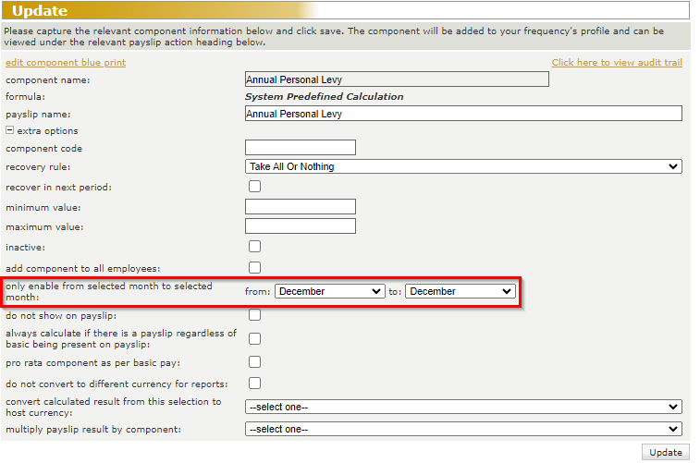Click here to view audit trail
This screenshot has width=700, height=463.
tap(617, 63)
